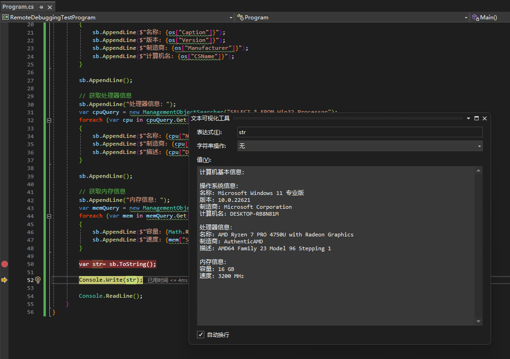The image size is (510, 359).
Task: Click the yellow execution arrow on line 52
Action: [5, 280]
